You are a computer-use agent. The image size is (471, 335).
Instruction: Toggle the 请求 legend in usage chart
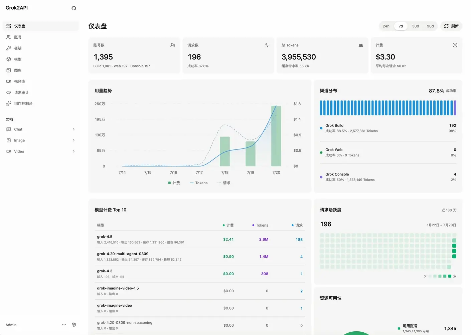tap(224, 183)
